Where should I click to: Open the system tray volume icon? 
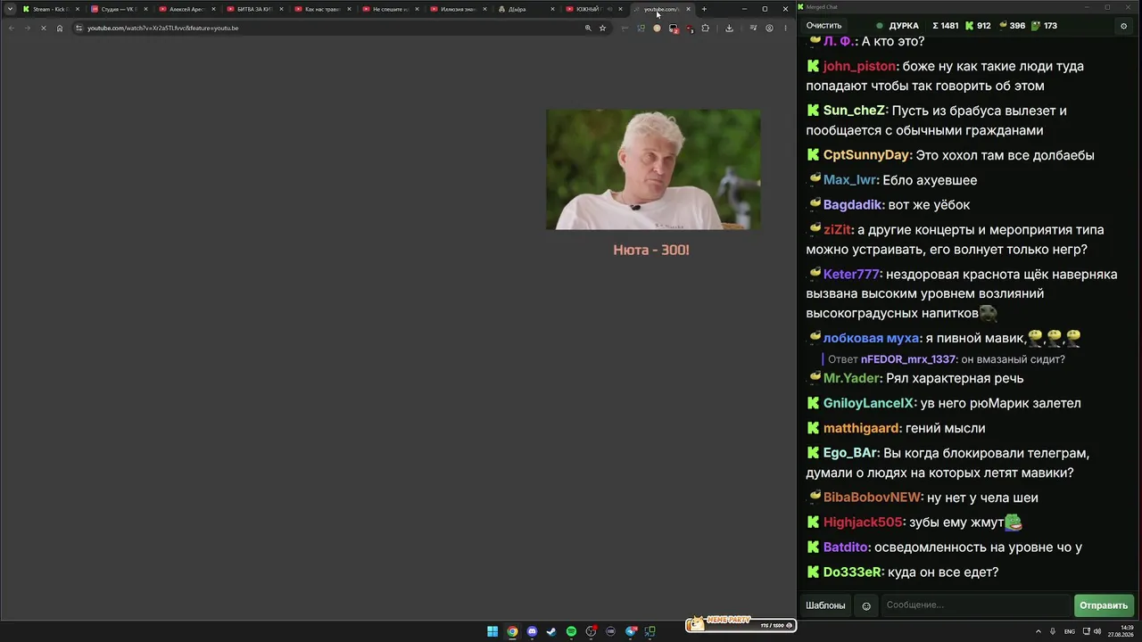(x=1097, y=631)
